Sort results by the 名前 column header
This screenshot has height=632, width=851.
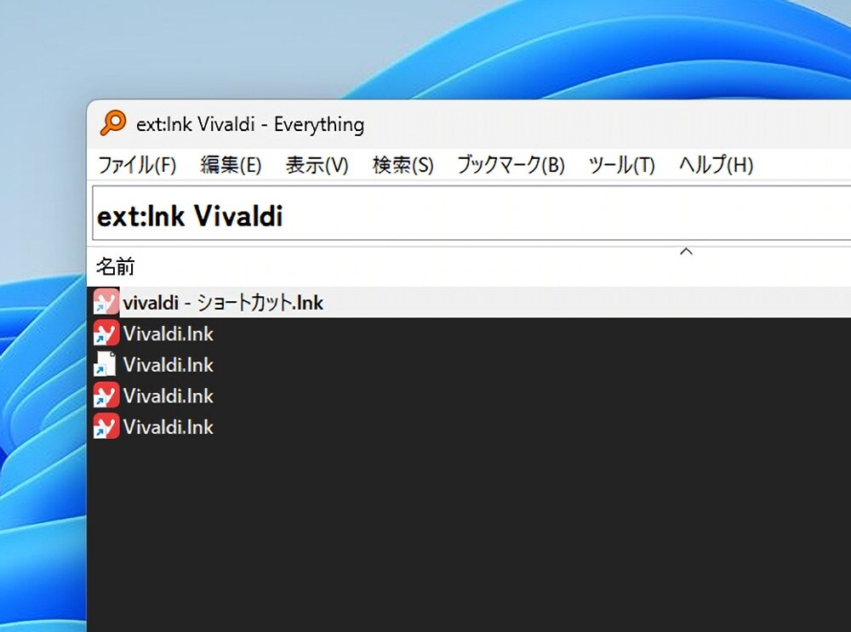pos(116,267)
